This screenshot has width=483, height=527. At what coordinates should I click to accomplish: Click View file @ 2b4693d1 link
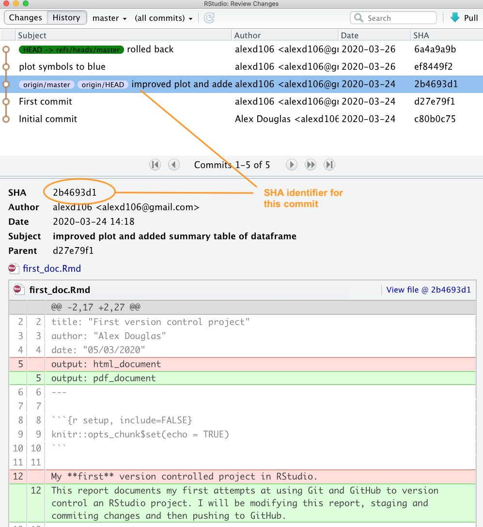point(428,290)
